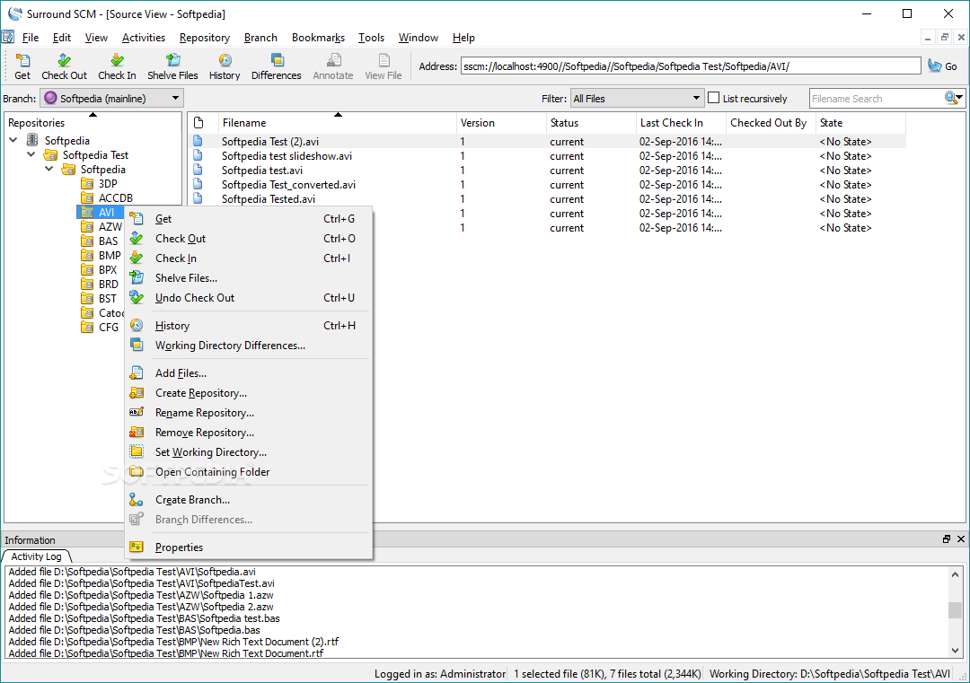
Task: Select the BAS folder in tree
Action: [x=100, y=241]
